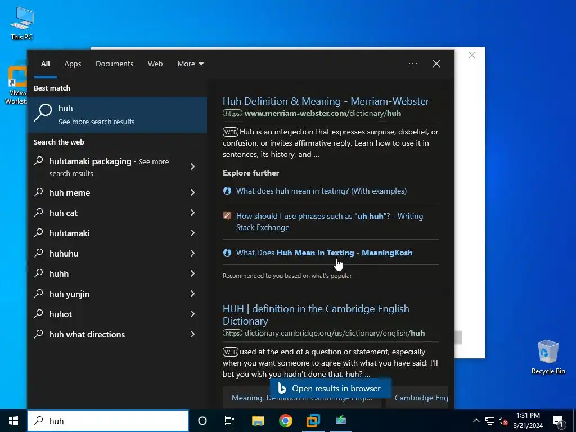The height and width of the screenshot is (432, 576).
Task: Open the Writing Stack Exchange 'uh huh' link
Action: click(330, 222)
